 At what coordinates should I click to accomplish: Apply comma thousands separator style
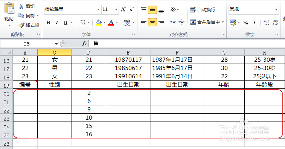[255, 22]
